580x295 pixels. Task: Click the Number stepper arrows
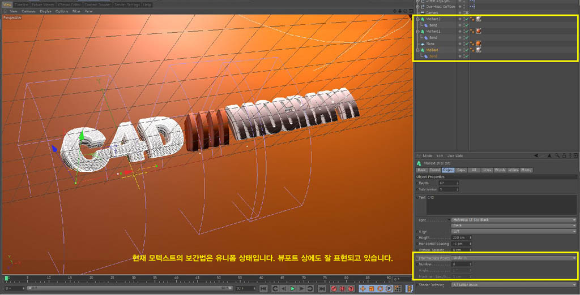tap(471, 264)
